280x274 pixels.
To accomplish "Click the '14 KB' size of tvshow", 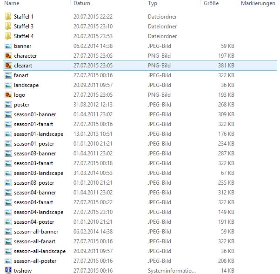I will pyautogui.click(x=227, y=271).
